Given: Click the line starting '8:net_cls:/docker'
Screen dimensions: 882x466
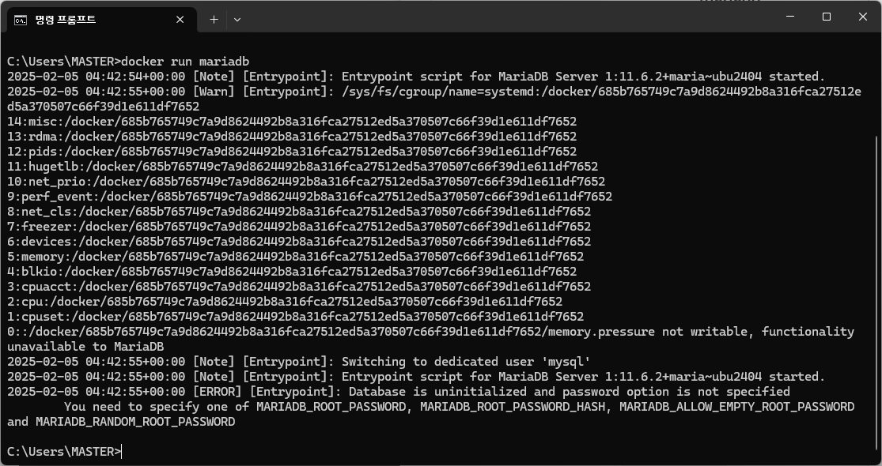Looking at the screenshot, I should (299, 212).
